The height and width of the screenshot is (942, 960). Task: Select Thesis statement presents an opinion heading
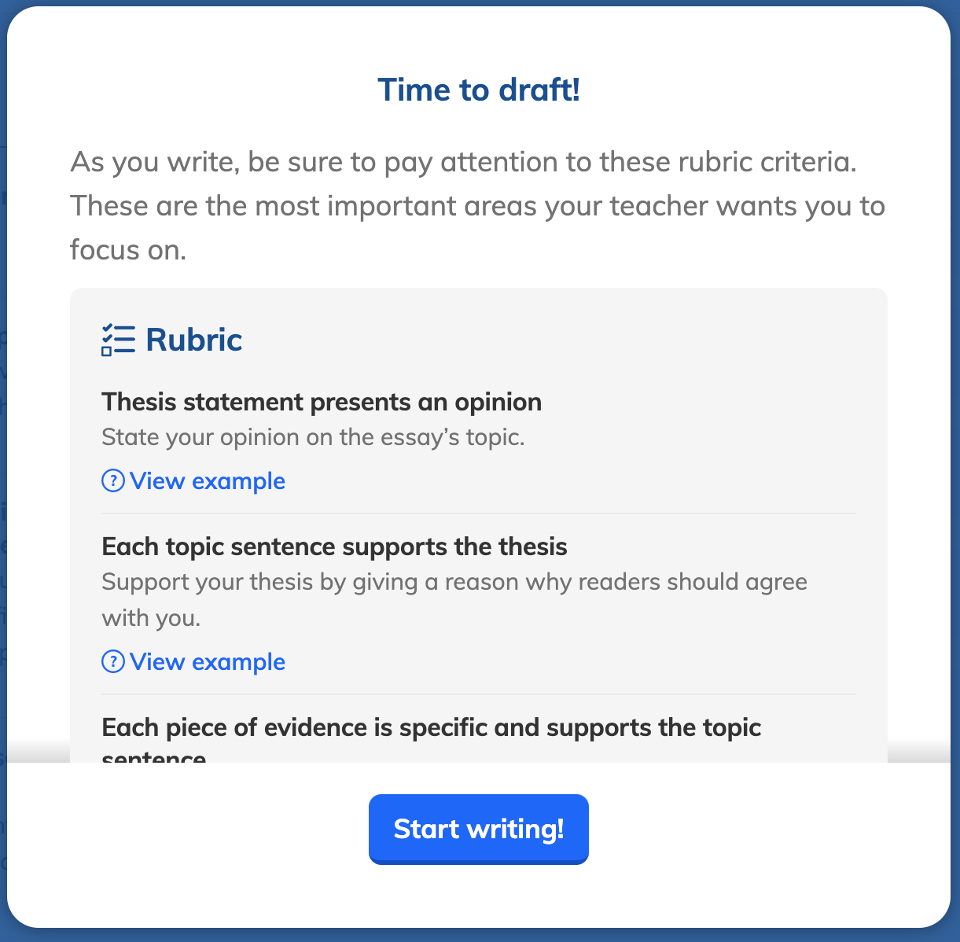(322, 402)
